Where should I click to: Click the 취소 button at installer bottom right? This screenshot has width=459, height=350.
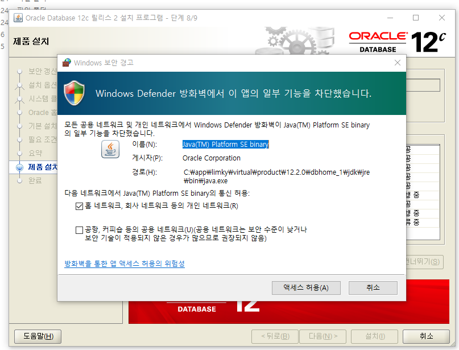426,336
